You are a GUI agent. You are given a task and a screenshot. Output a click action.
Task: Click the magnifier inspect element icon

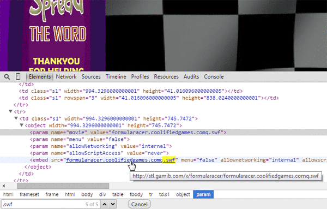pos(7,77)
